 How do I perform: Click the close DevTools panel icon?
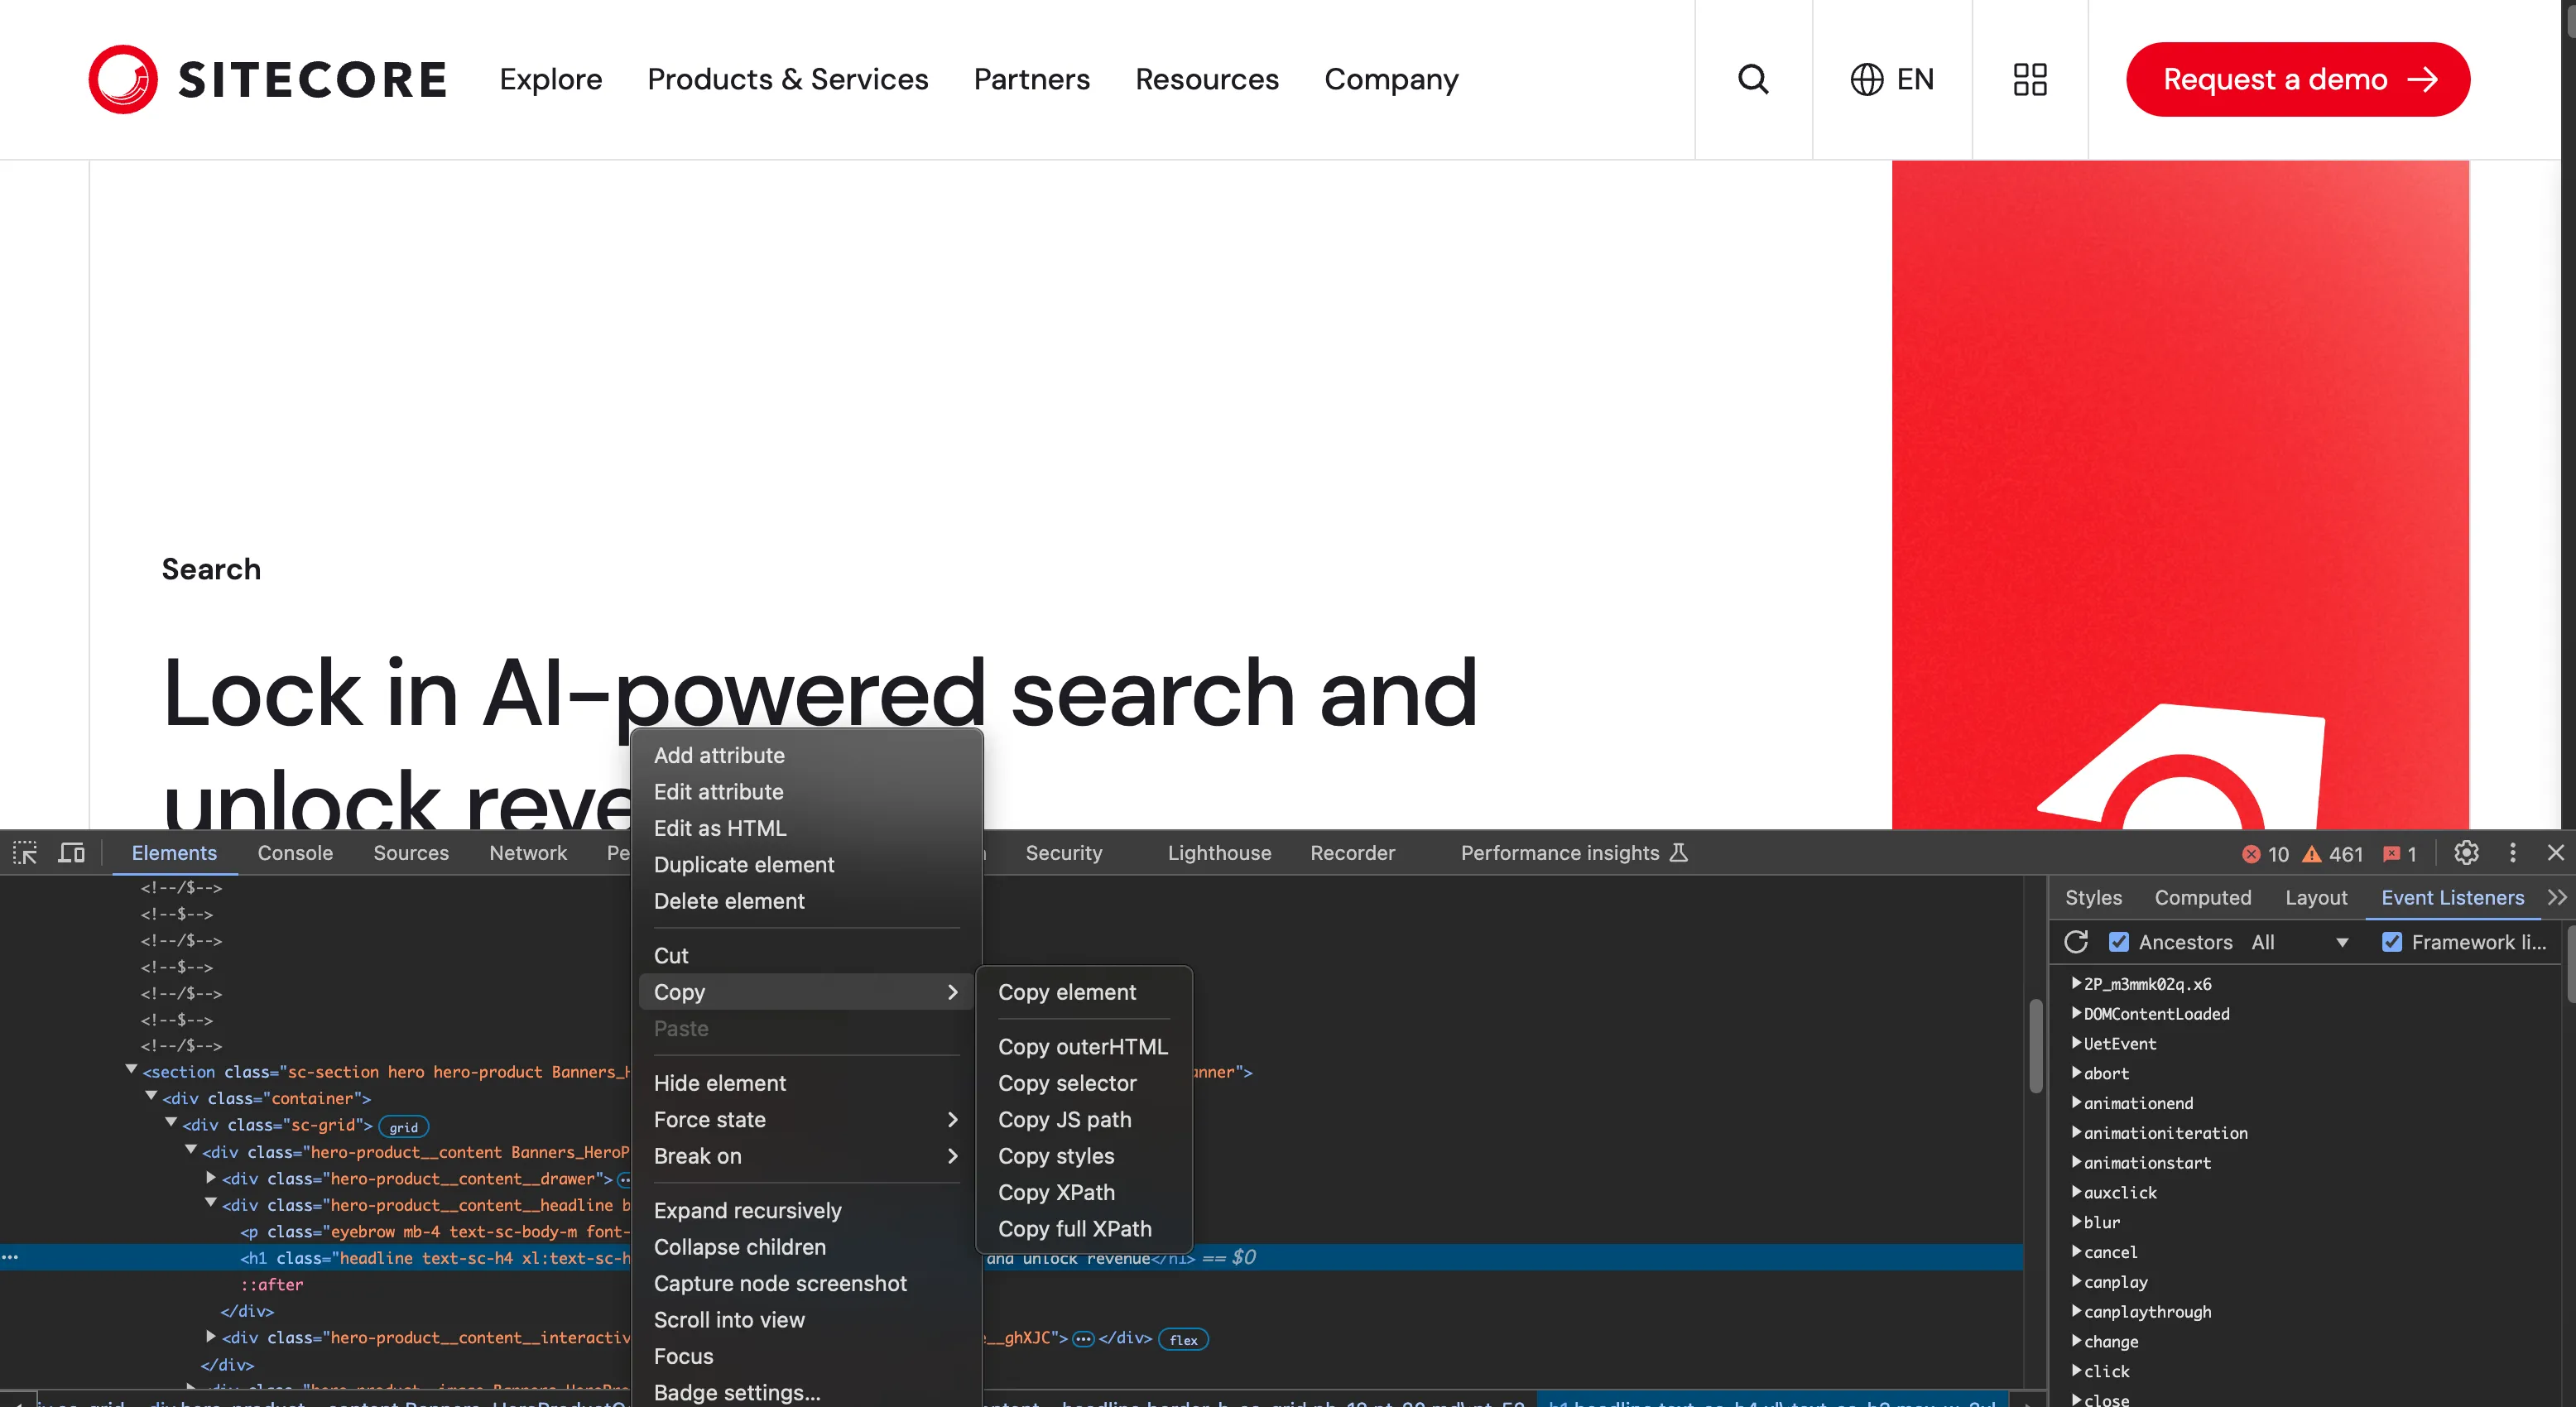click(x=2555, y=852)
